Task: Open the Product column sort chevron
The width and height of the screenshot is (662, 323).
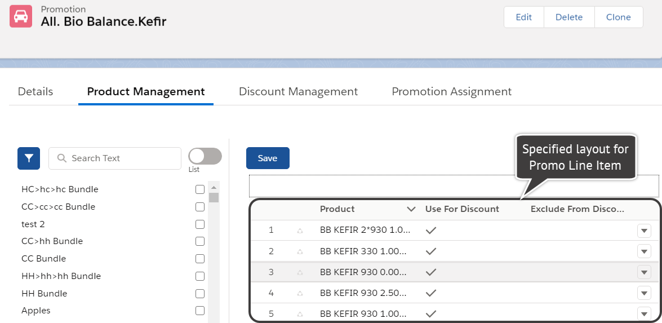Action: click(411, 209)
